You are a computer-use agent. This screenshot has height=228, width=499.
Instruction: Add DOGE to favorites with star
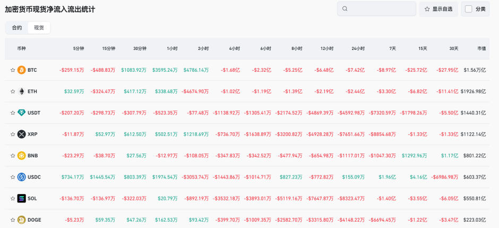[x=13, y=219]
